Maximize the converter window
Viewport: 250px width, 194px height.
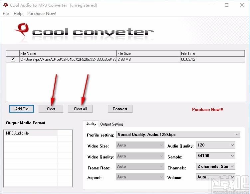point(227,5)
